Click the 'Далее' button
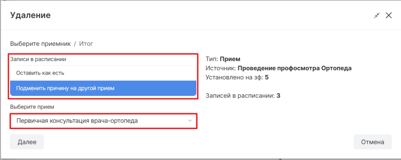 pos(27,142)
